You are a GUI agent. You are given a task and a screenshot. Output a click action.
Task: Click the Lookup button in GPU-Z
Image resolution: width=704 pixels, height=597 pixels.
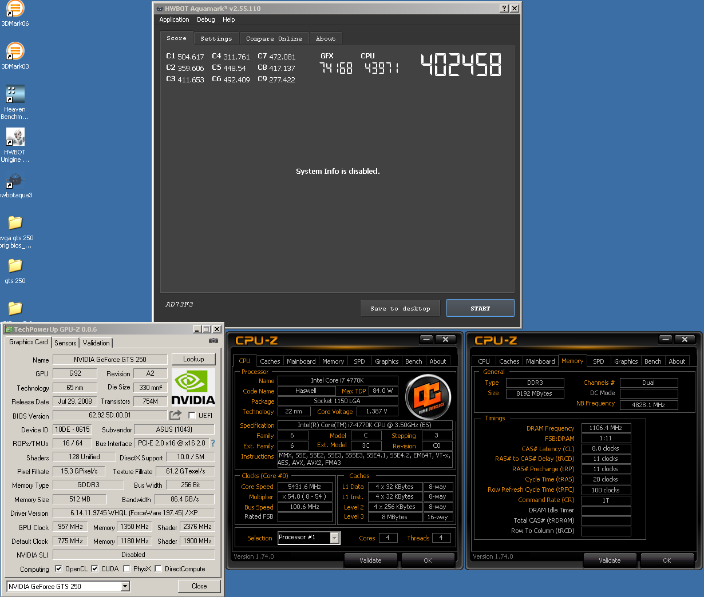pyautogui.click(x=193, y=359)
